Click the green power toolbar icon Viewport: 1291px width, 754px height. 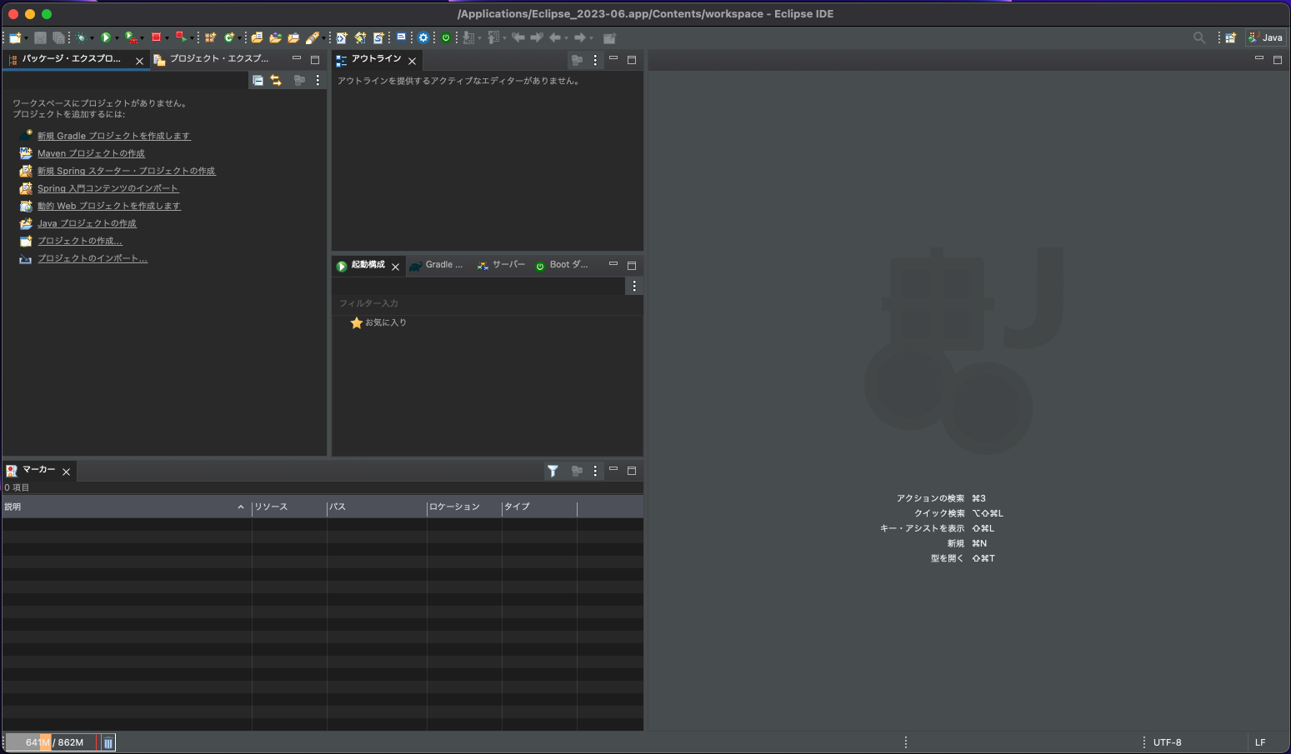pos(446,37)
